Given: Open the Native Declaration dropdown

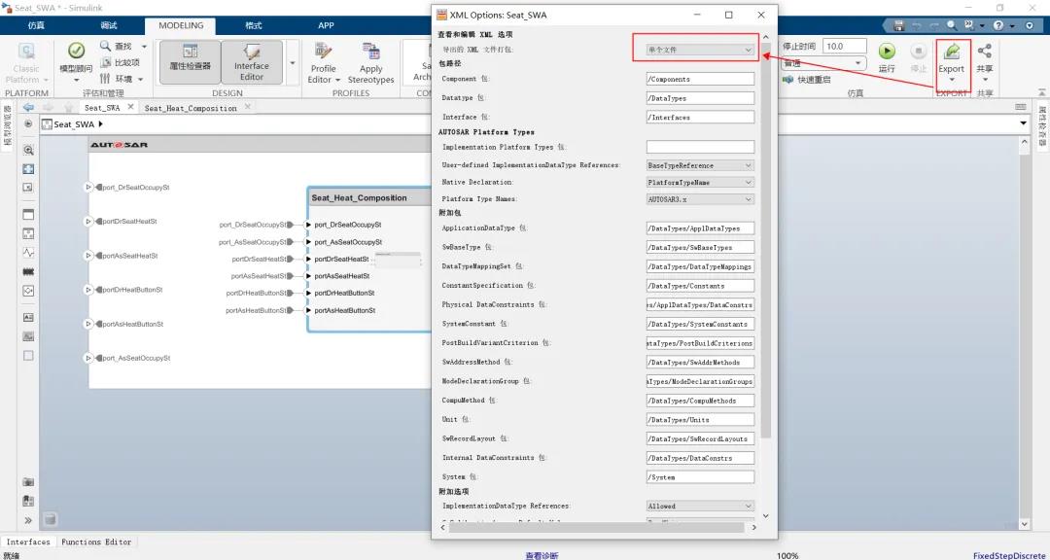Looking at the screenshot, I should (x=700, y=182).
